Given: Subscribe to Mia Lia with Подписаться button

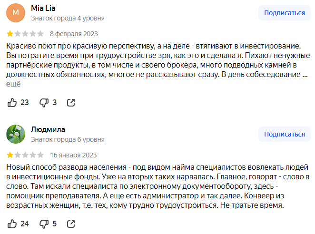Looking at the screenshot, I should pyautogui.click(x=284, y=13).
